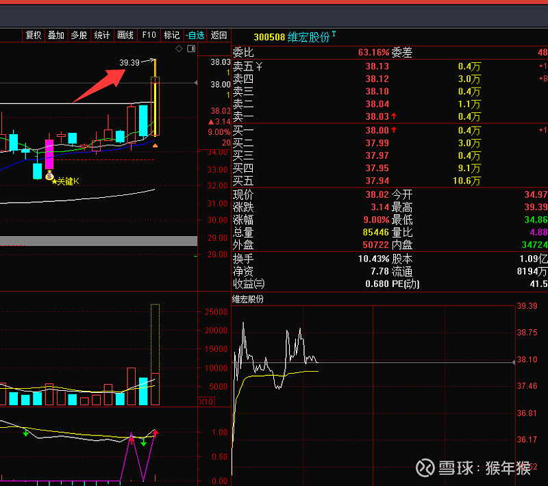Click the 38.10 intraday axis label
This screenshot has height=486, width=548.
click(x=527, y=359)
